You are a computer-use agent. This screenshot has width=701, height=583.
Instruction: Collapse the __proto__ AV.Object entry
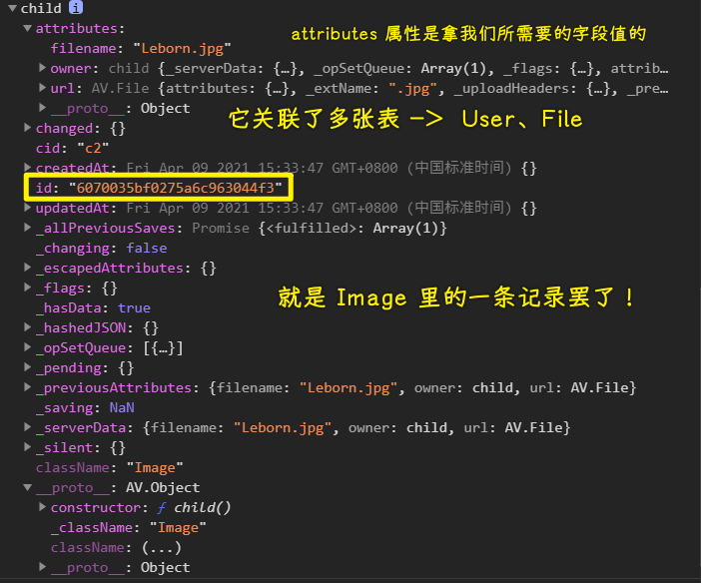(x=28, y=487)
